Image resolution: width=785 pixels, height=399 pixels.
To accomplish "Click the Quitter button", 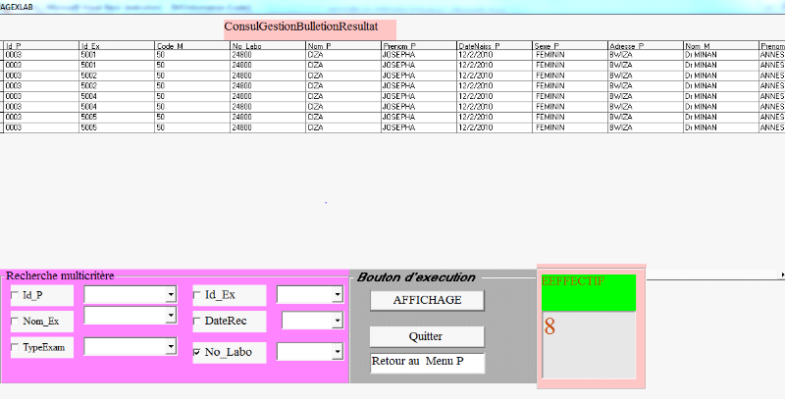I will (x=427, y=336).
